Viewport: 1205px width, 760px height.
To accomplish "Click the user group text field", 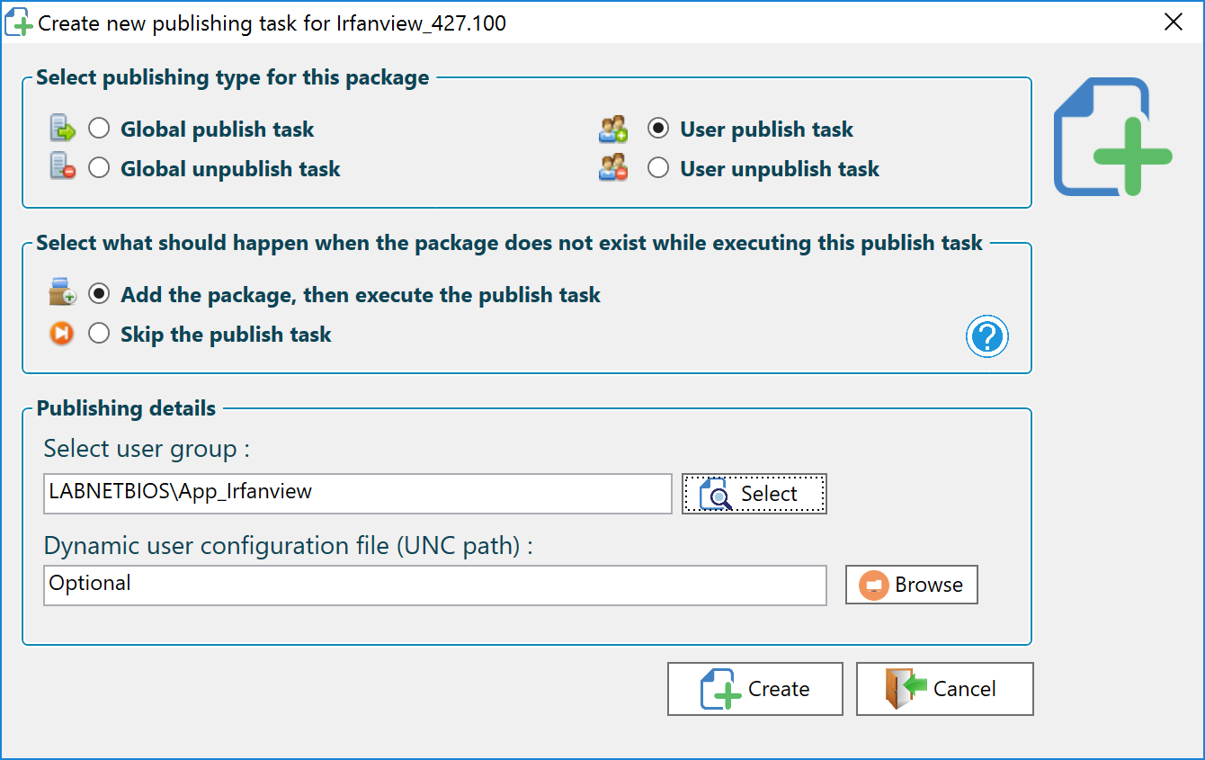I will pyautogui.click(x=357, y=493).
